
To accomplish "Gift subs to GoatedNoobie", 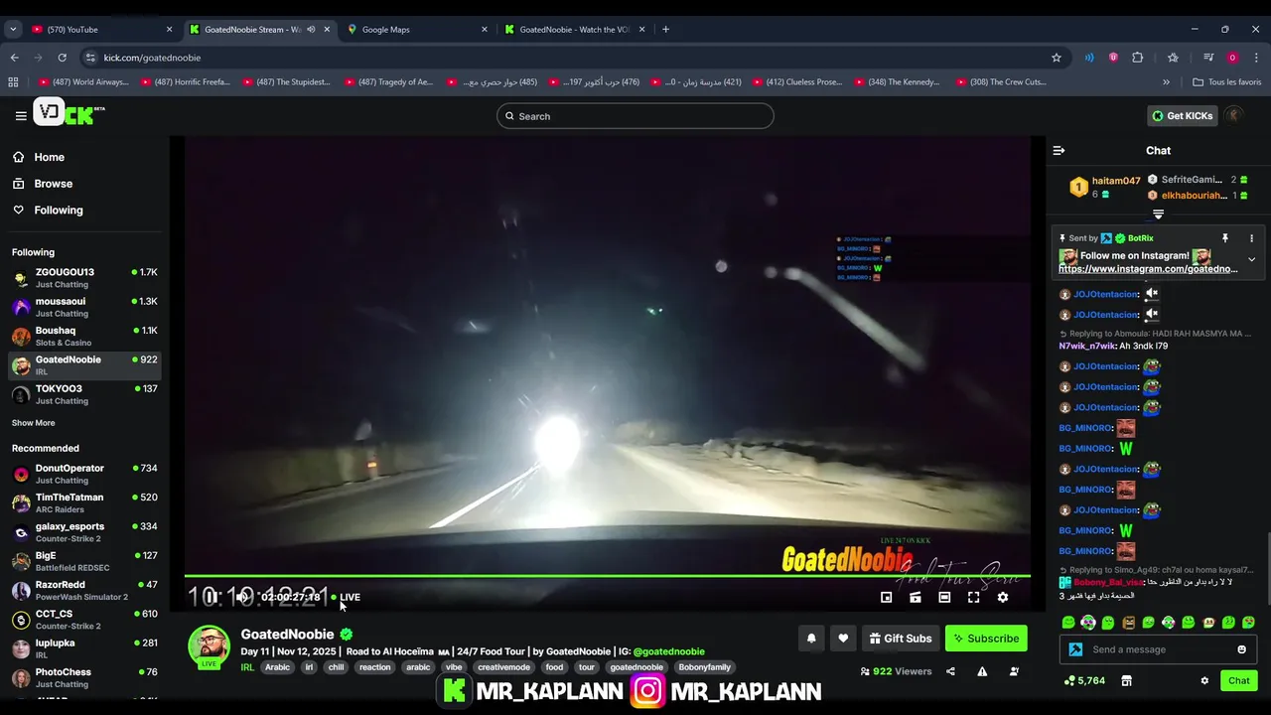I will point(901,639).
